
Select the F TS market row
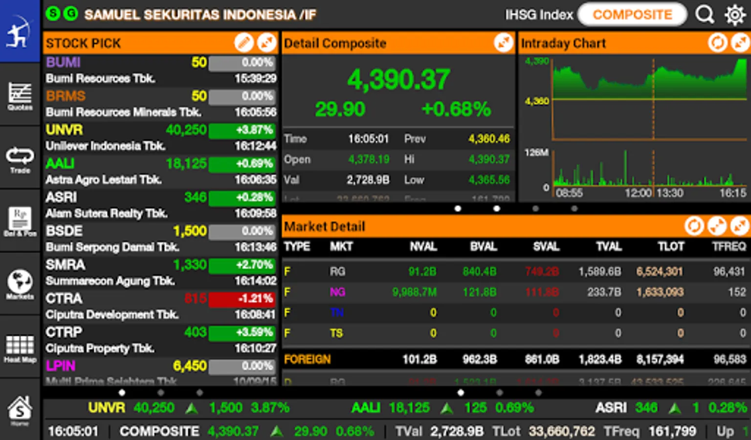coord(516,333)
